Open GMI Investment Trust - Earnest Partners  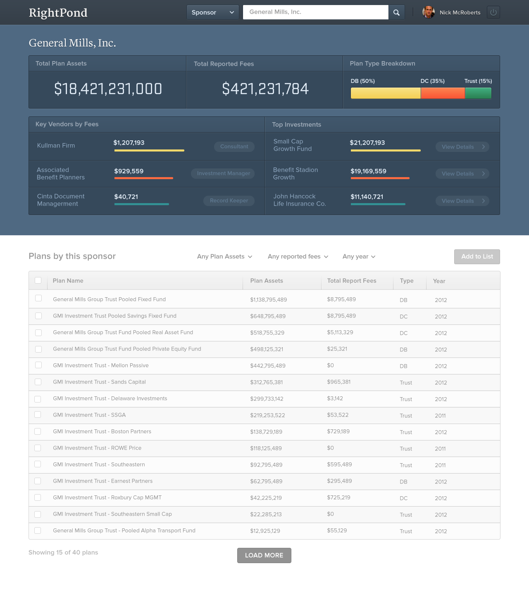point(102,481)
